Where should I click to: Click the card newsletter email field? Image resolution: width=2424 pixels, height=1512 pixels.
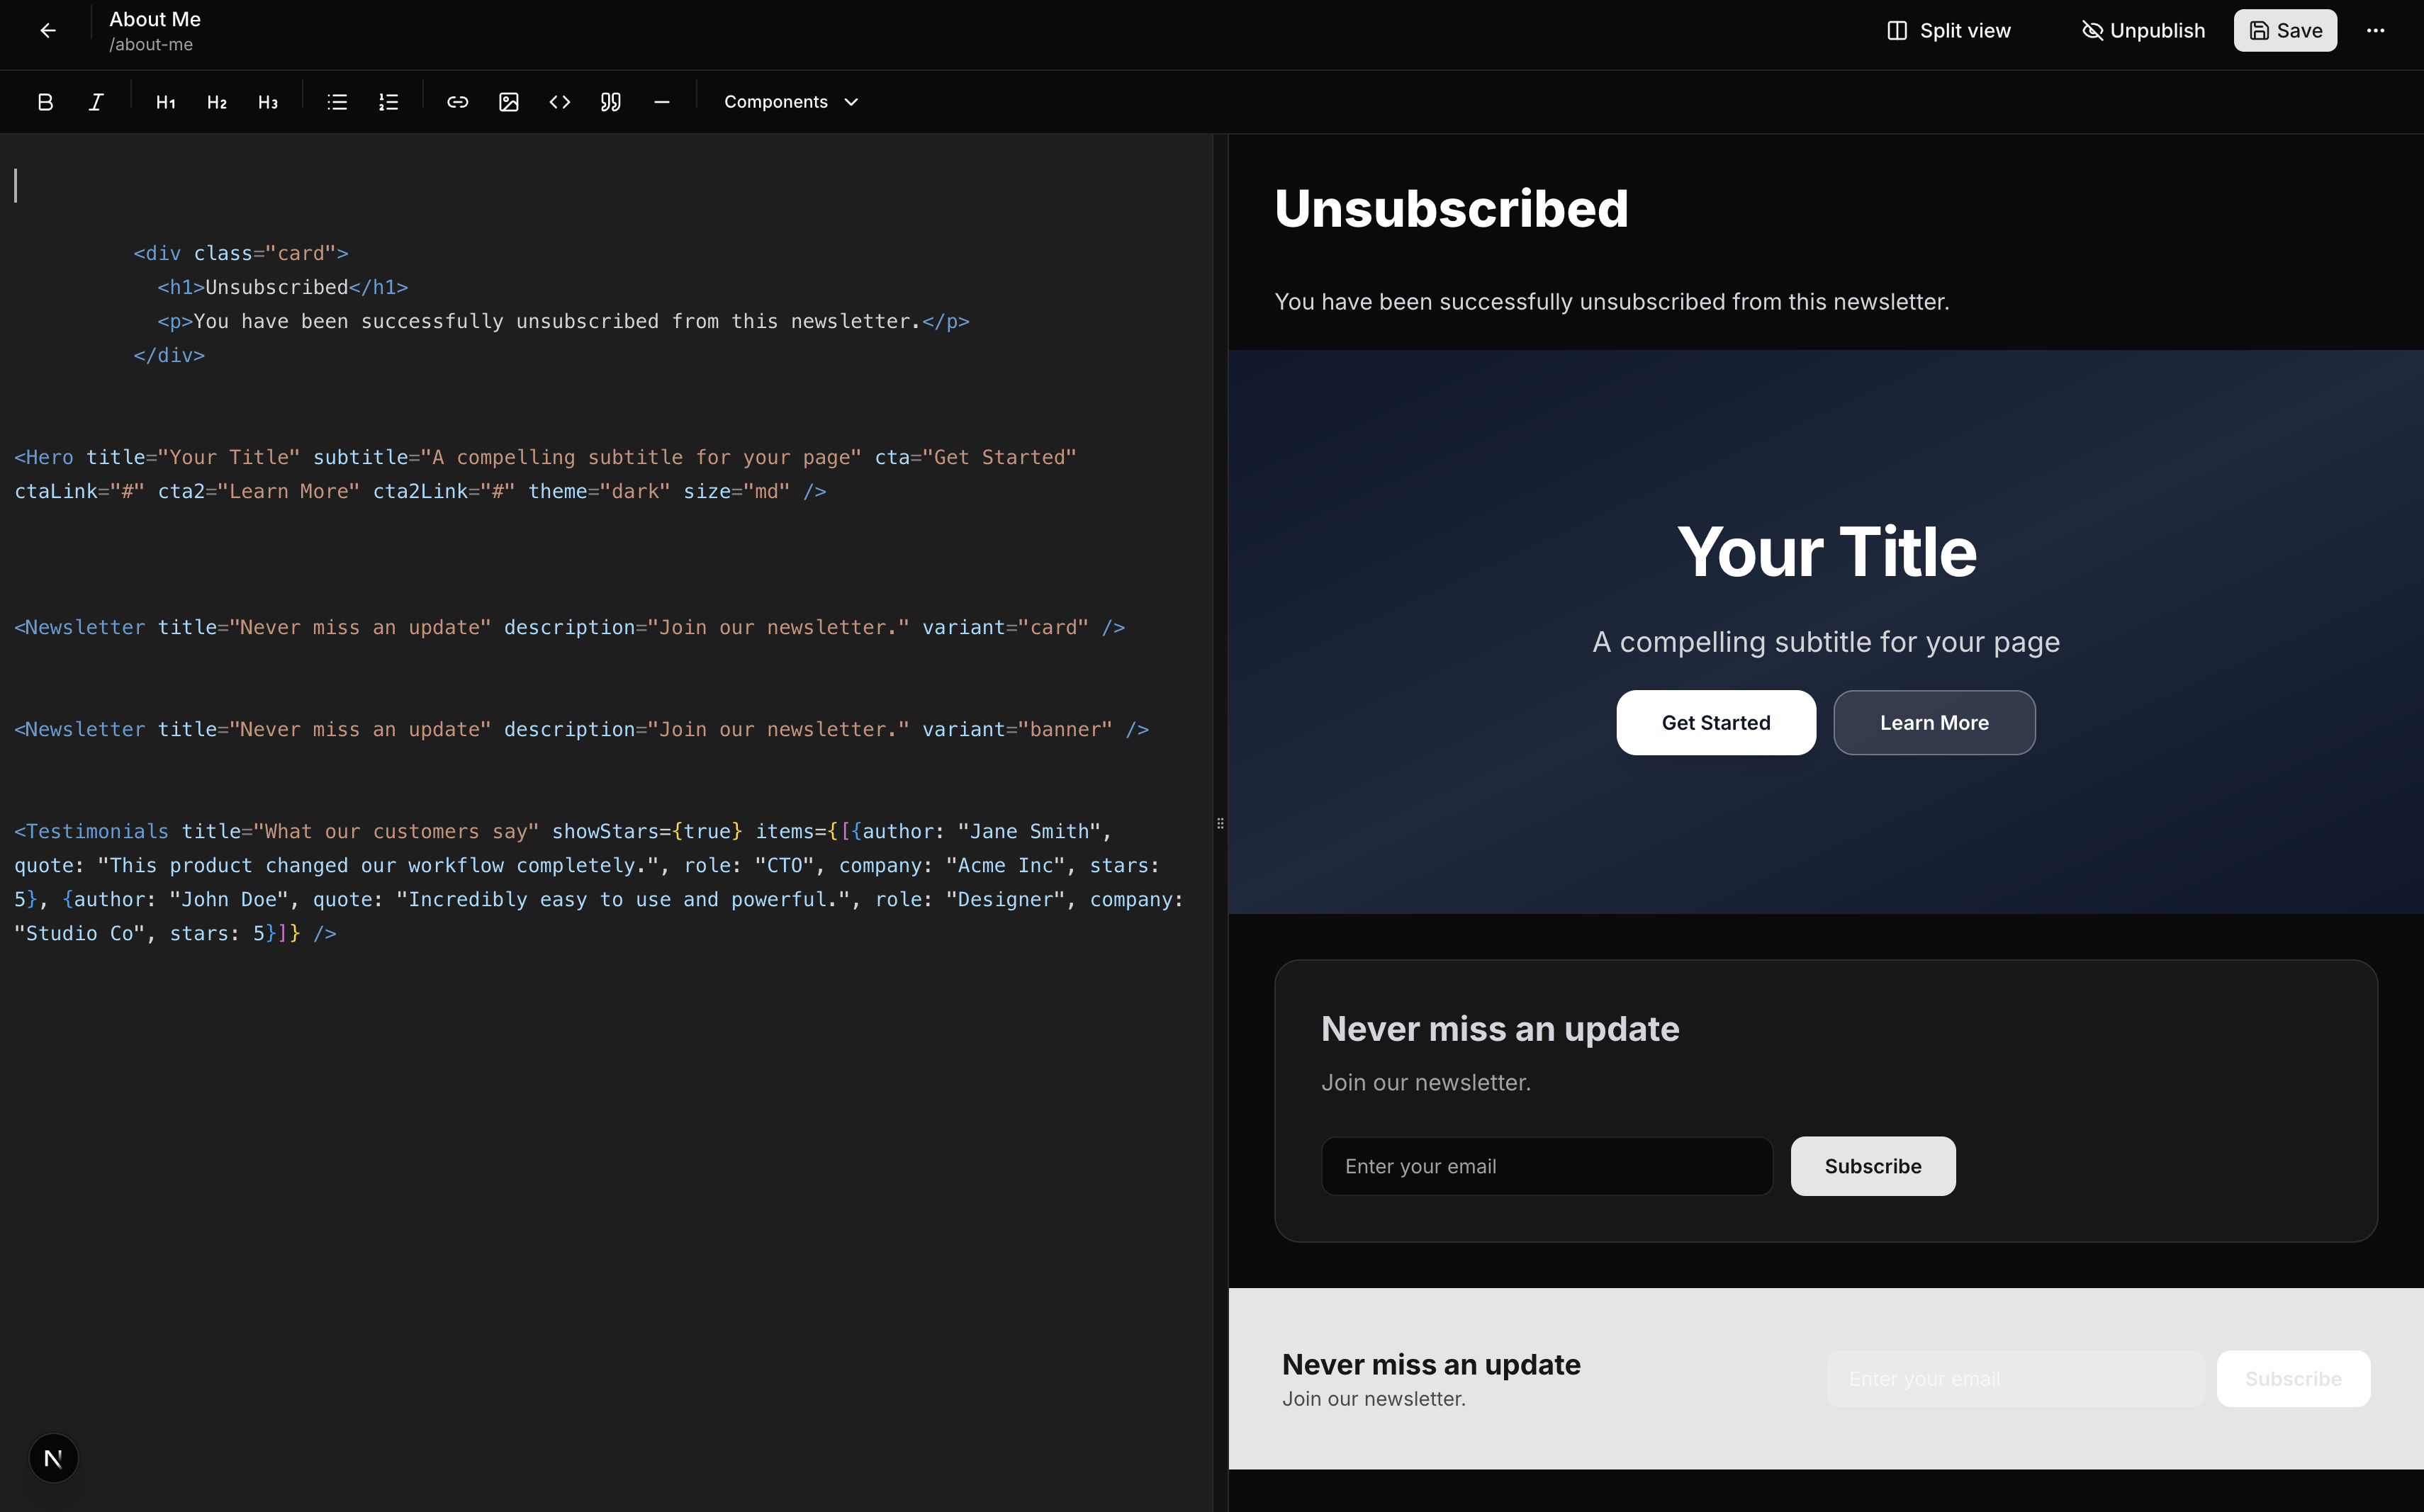[1547, 1166]
